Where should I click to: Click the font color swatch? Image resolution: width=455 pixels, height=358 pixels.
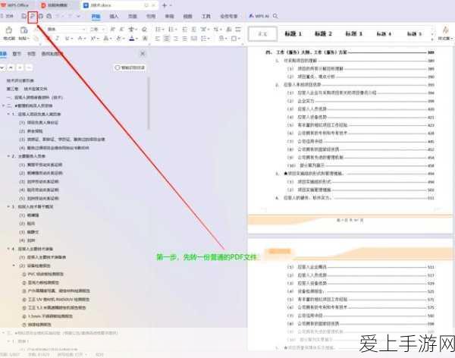[x=131, y=39]
